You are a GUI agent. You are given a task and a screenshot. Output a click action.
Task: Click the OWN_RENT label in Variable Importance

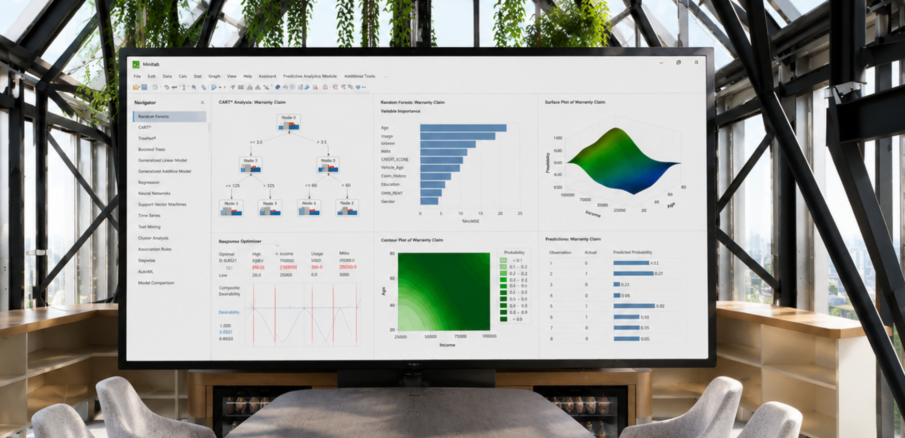[x=392, y=193]
